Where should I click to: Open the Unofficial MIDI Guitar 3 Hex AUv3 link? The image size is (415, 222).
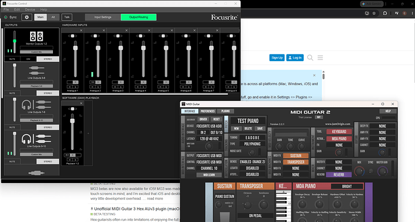pos(137,209)
